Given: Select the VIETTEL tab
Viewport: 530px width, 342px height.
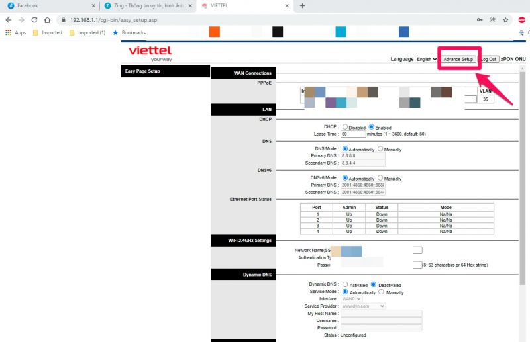Looking at the screenshot, I should click(245, 6).
